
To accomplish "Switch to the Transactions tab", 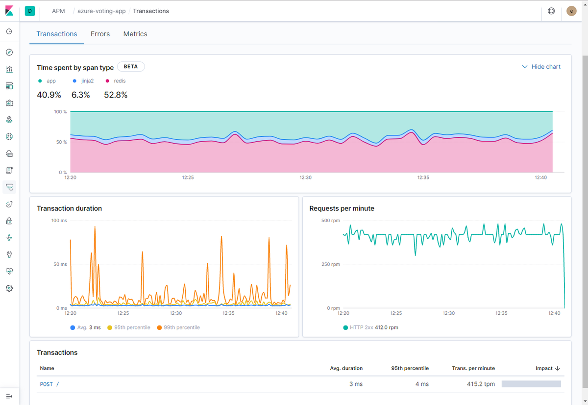I will (57, 34).
